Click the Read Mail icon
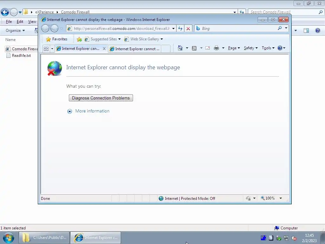The height and width of the screenshot is (244, 325). (x=208, y=48)
